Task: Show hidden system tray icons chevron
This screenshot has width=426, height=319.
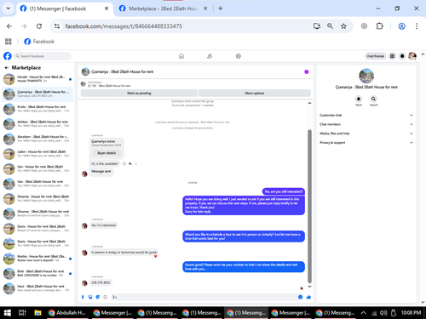Action: (364, 313)
